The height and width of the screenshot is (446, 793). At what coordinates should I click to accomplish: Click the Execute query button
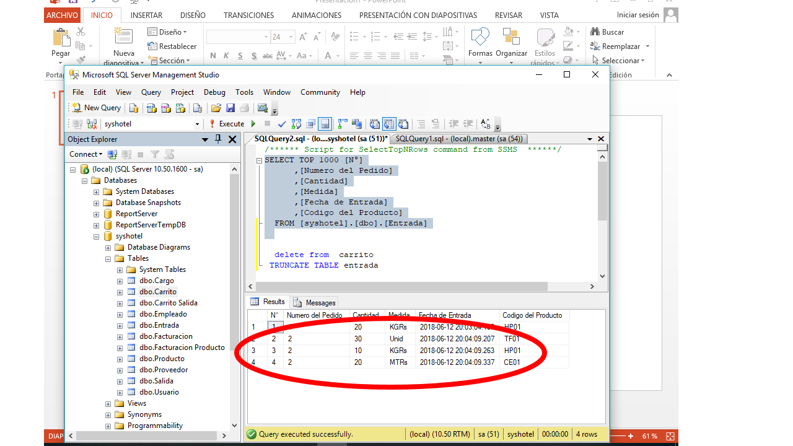pos(227,124)
